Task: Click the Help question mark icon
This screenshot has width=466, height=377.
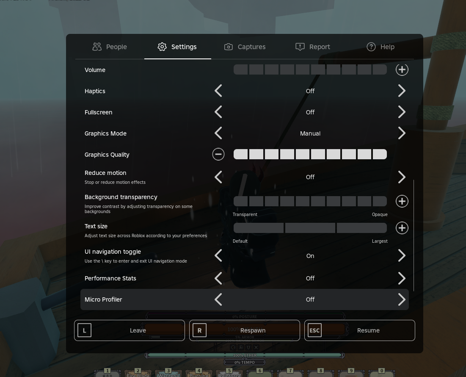Action: coord(371,47)
